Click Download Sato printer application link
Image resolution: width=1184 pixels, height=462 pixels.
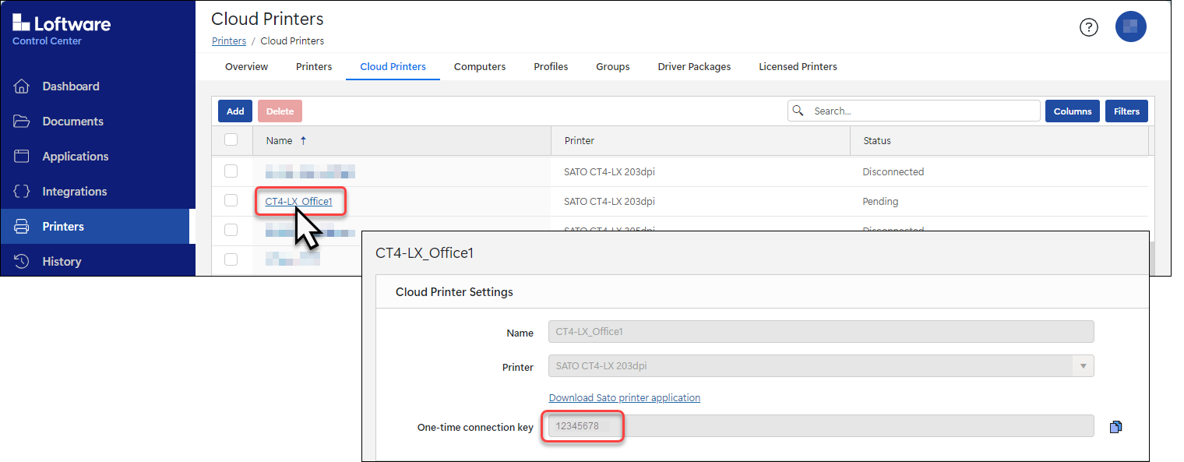click(x=625, y=398)
